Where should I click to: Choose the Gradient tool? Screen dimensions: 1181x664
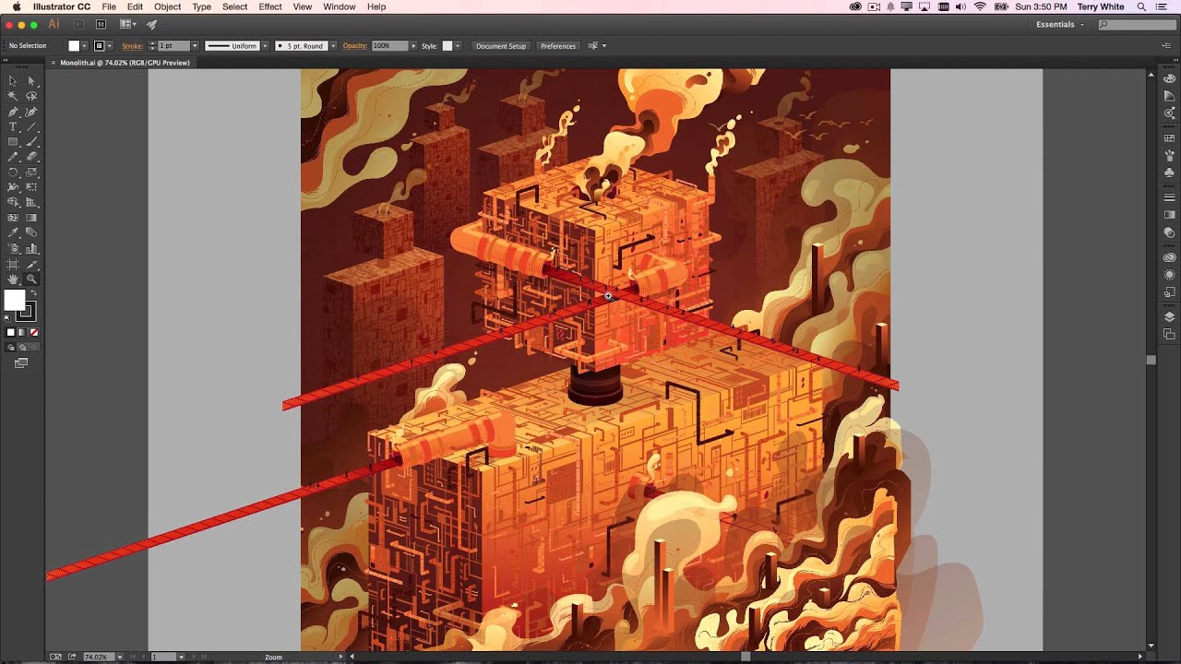tap(31, 218)
